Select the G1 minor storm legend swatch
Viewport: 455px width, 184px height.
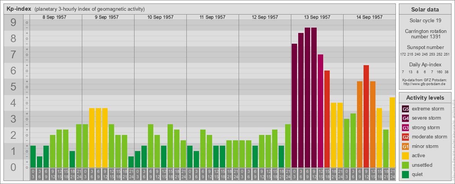point(405,146)
